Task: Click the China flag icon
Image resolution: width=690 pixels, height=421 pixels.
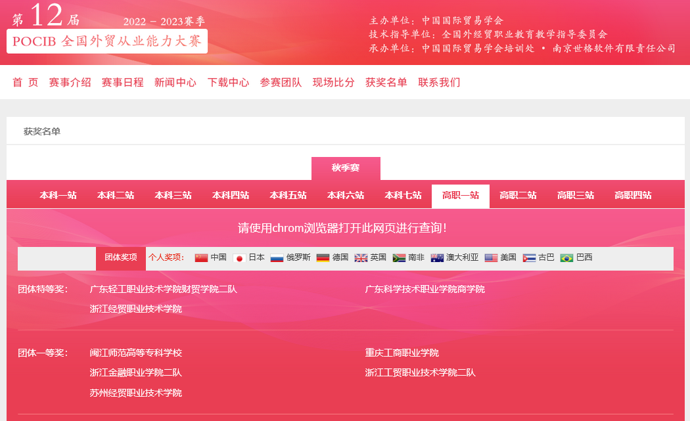Action: [201, 258]
